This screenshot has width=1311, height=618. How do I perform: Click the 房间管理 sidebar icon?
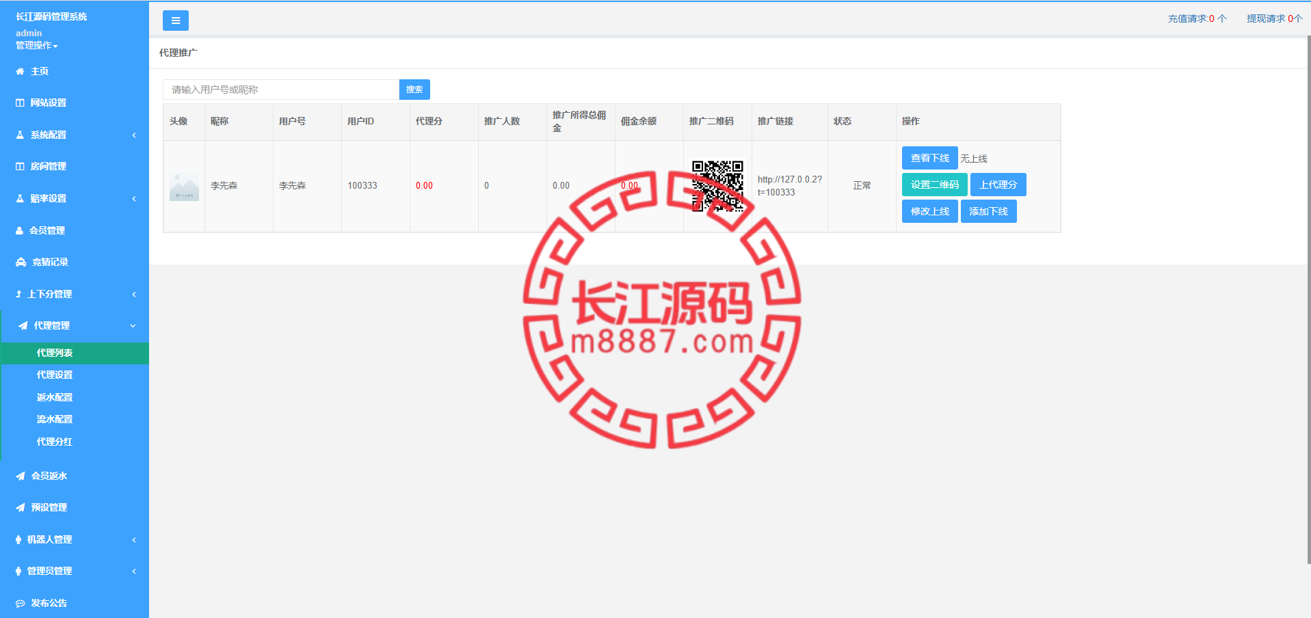tap(20, 166)
